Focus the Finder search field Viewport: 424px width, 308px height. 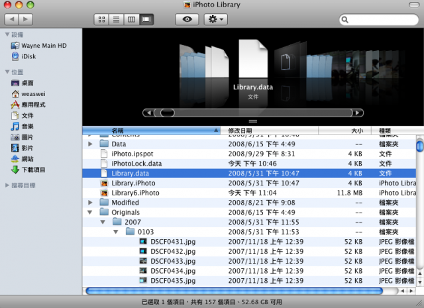tap(378, 19)
